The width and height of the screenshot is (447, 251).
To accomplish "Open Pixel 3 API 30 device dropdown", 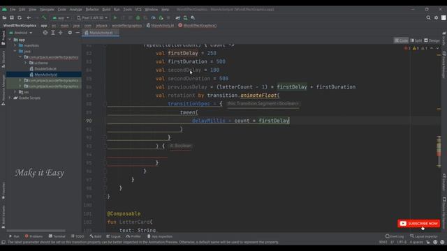I will [x=93, y=17].
